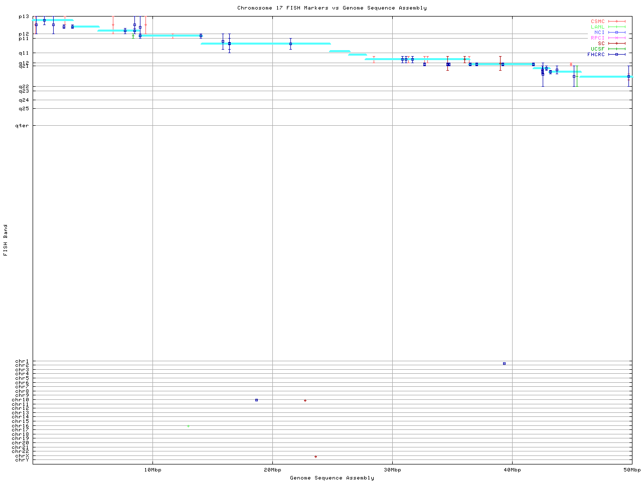The image size is (642, 481).
Task: Click the p13 y-axis label
Action: pyautogui.click(x=24, y=17)
